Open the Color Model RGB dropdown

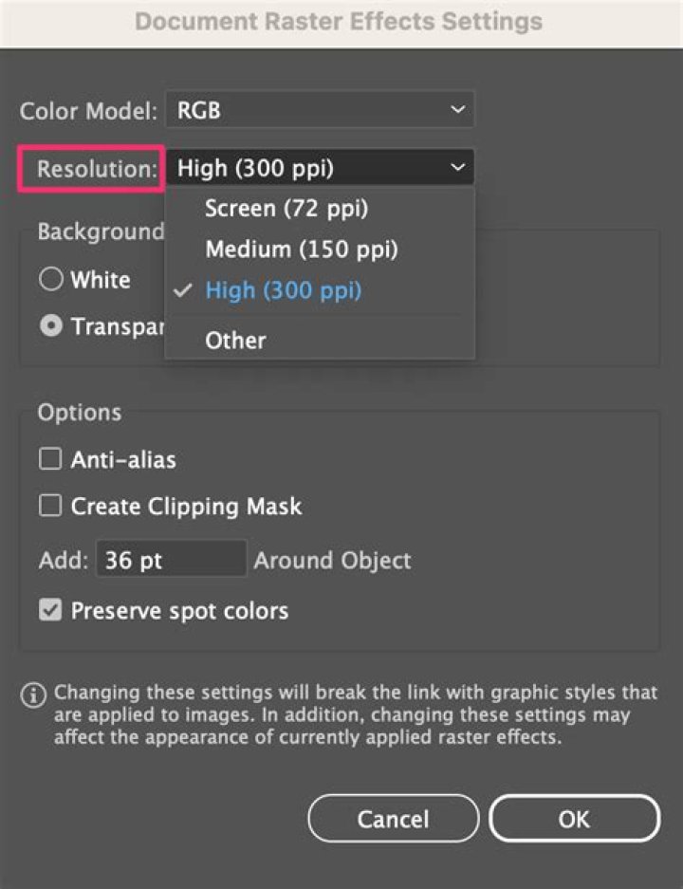click(320, 111)
